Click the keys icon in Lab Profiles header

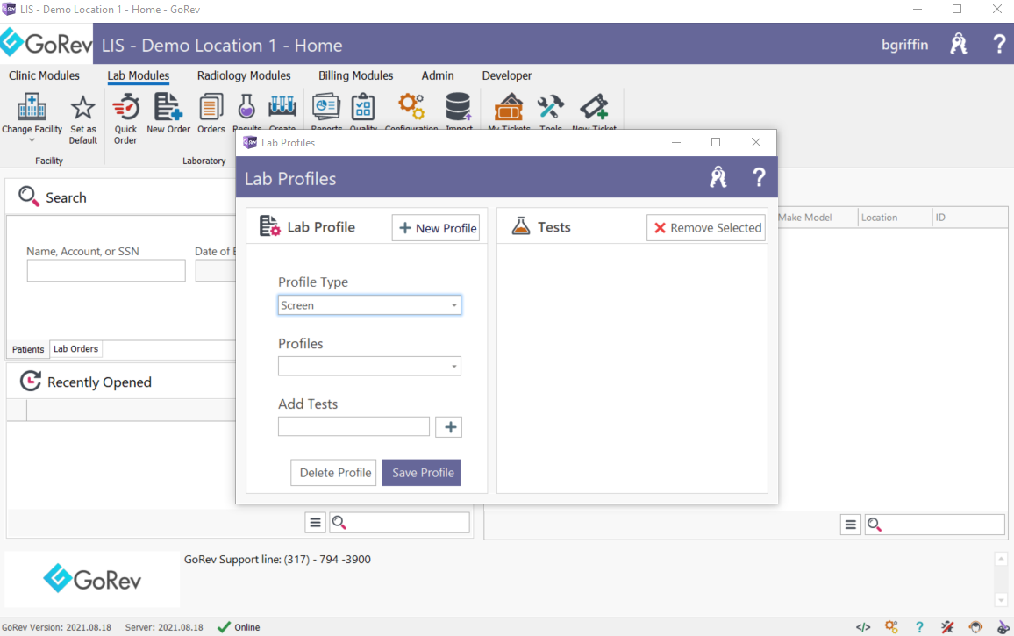pyautogui.click(x=718, y=176)
